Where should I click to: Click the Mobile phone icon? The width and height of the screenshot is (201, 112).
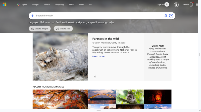coord(191,5)
